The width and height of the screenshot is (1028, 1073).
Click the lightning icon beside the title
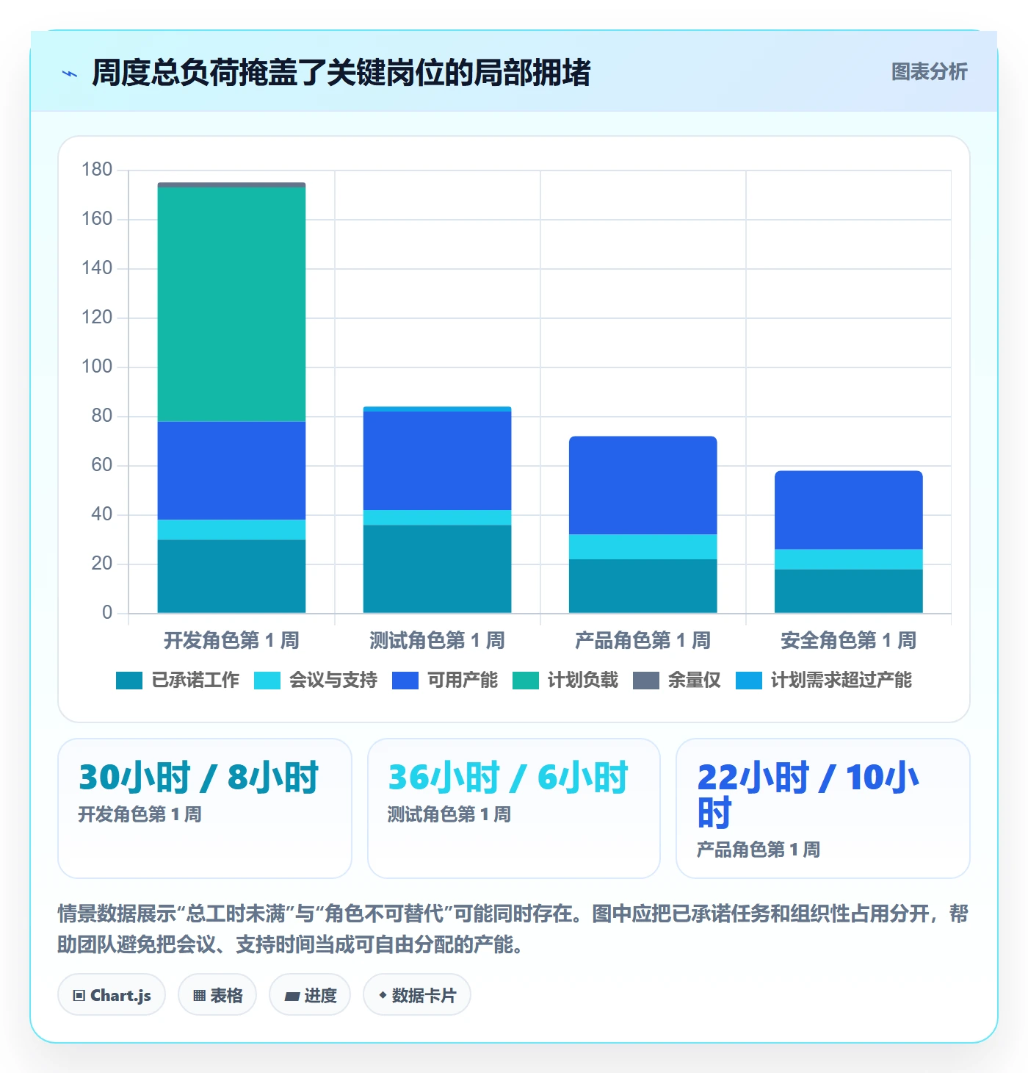click(x=70, y=73)
